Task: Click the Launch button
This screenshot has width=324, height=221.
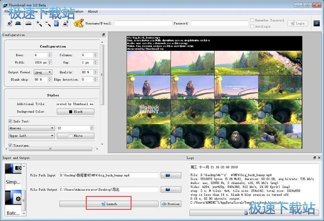Action: tap(109, 204)
